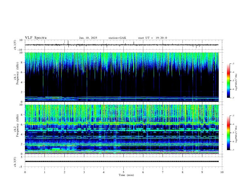Select the "start UT = 19:20:0" text
Image resolution: width=250 pixels, height=193 pixels.
(152, 38)
